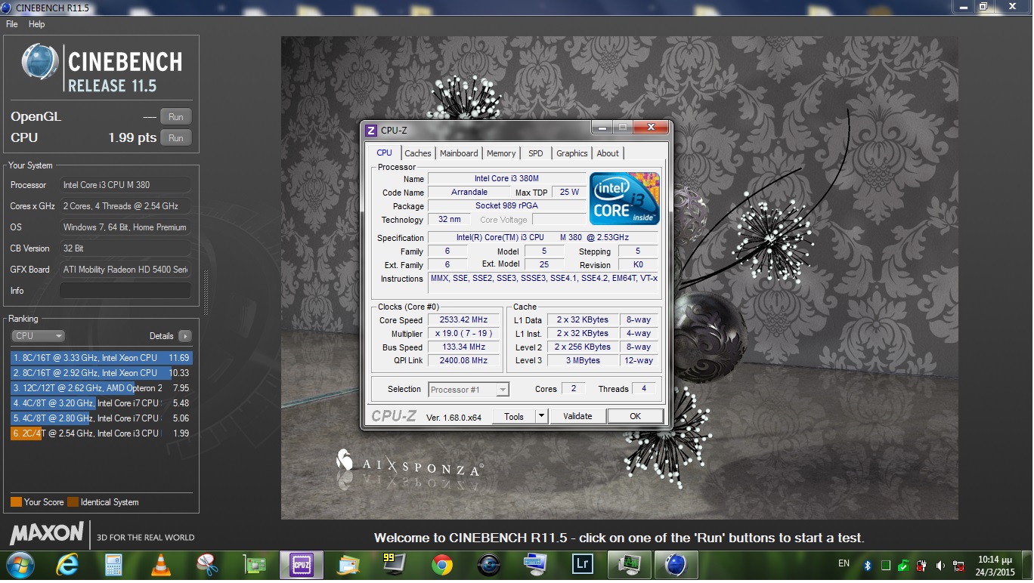
Task: Open the Help menu
Action: pyautogui.click(x=37, y=24)
